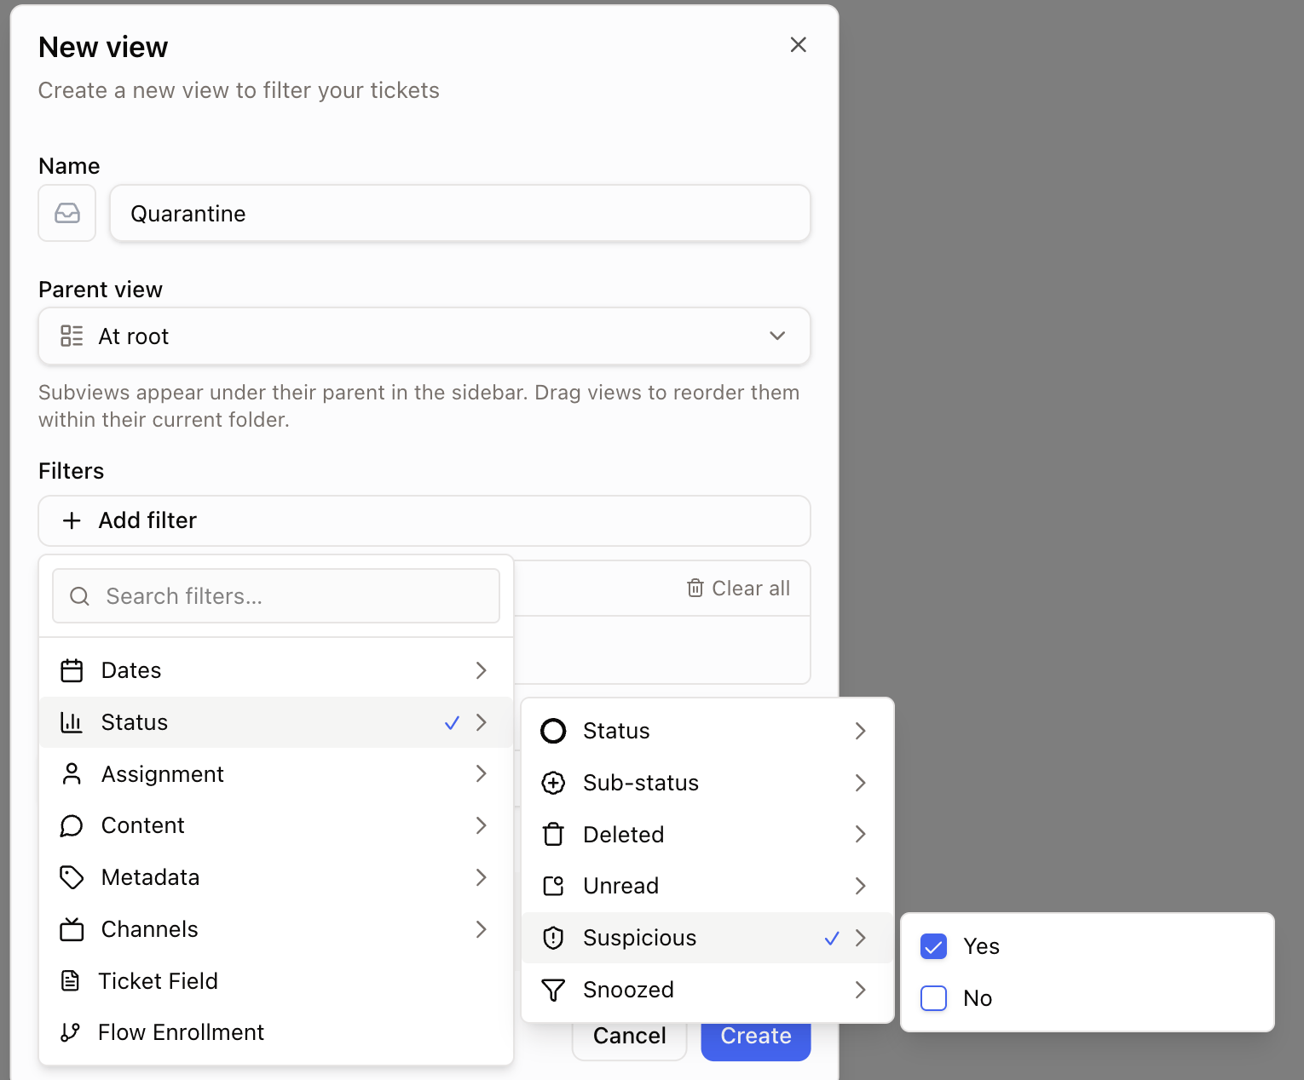Click the TV icon beside Channels

point(72,929)
